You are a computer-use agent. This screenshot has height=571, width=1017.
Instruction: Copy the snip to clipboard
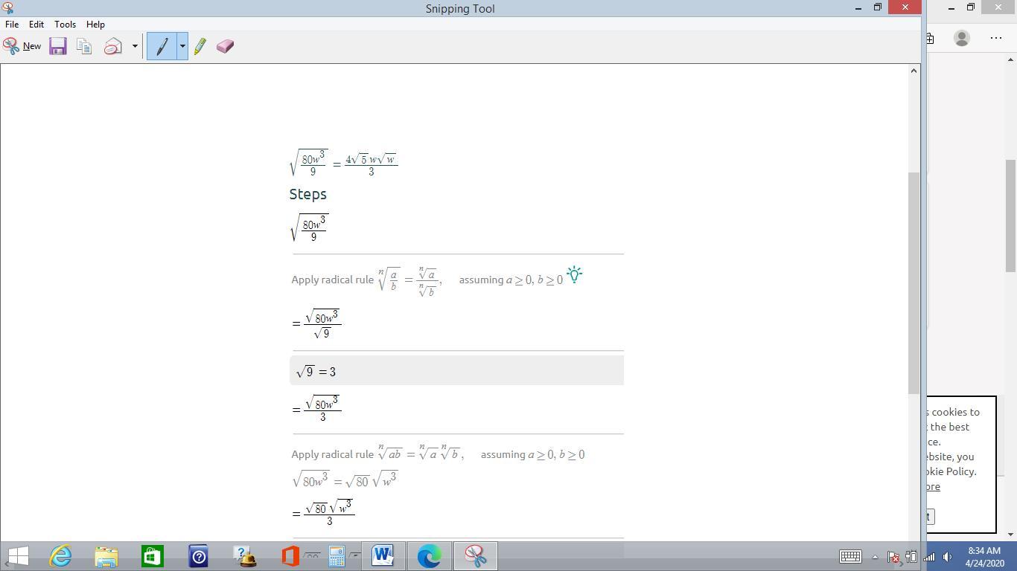[x=84, y=46]
